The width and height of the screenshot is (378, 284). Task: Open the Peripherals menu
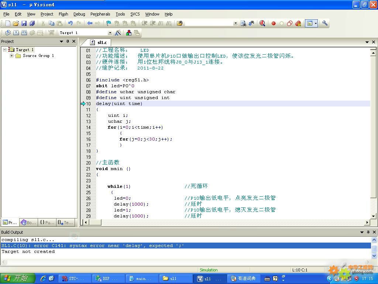[x=100, y=14]
